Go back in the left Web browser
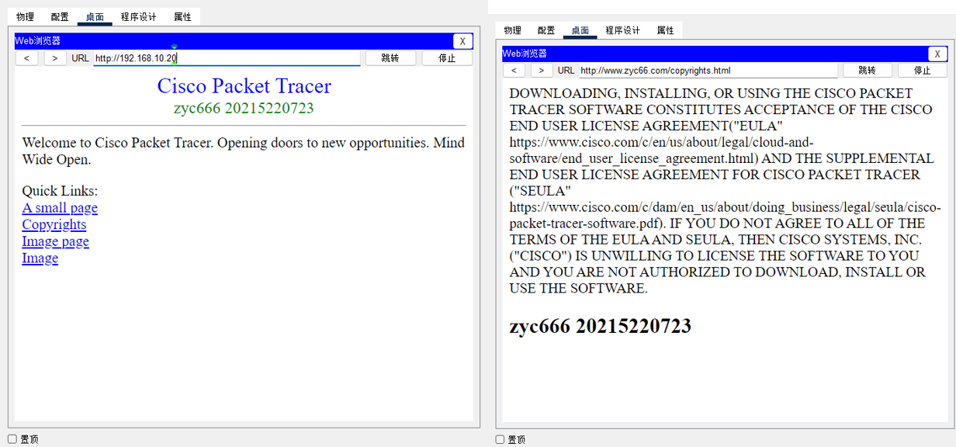The width and height of the screenshot is (956, 447). click(27, 58)
